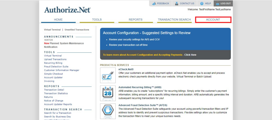Click the Help info icon

(202, 3)
